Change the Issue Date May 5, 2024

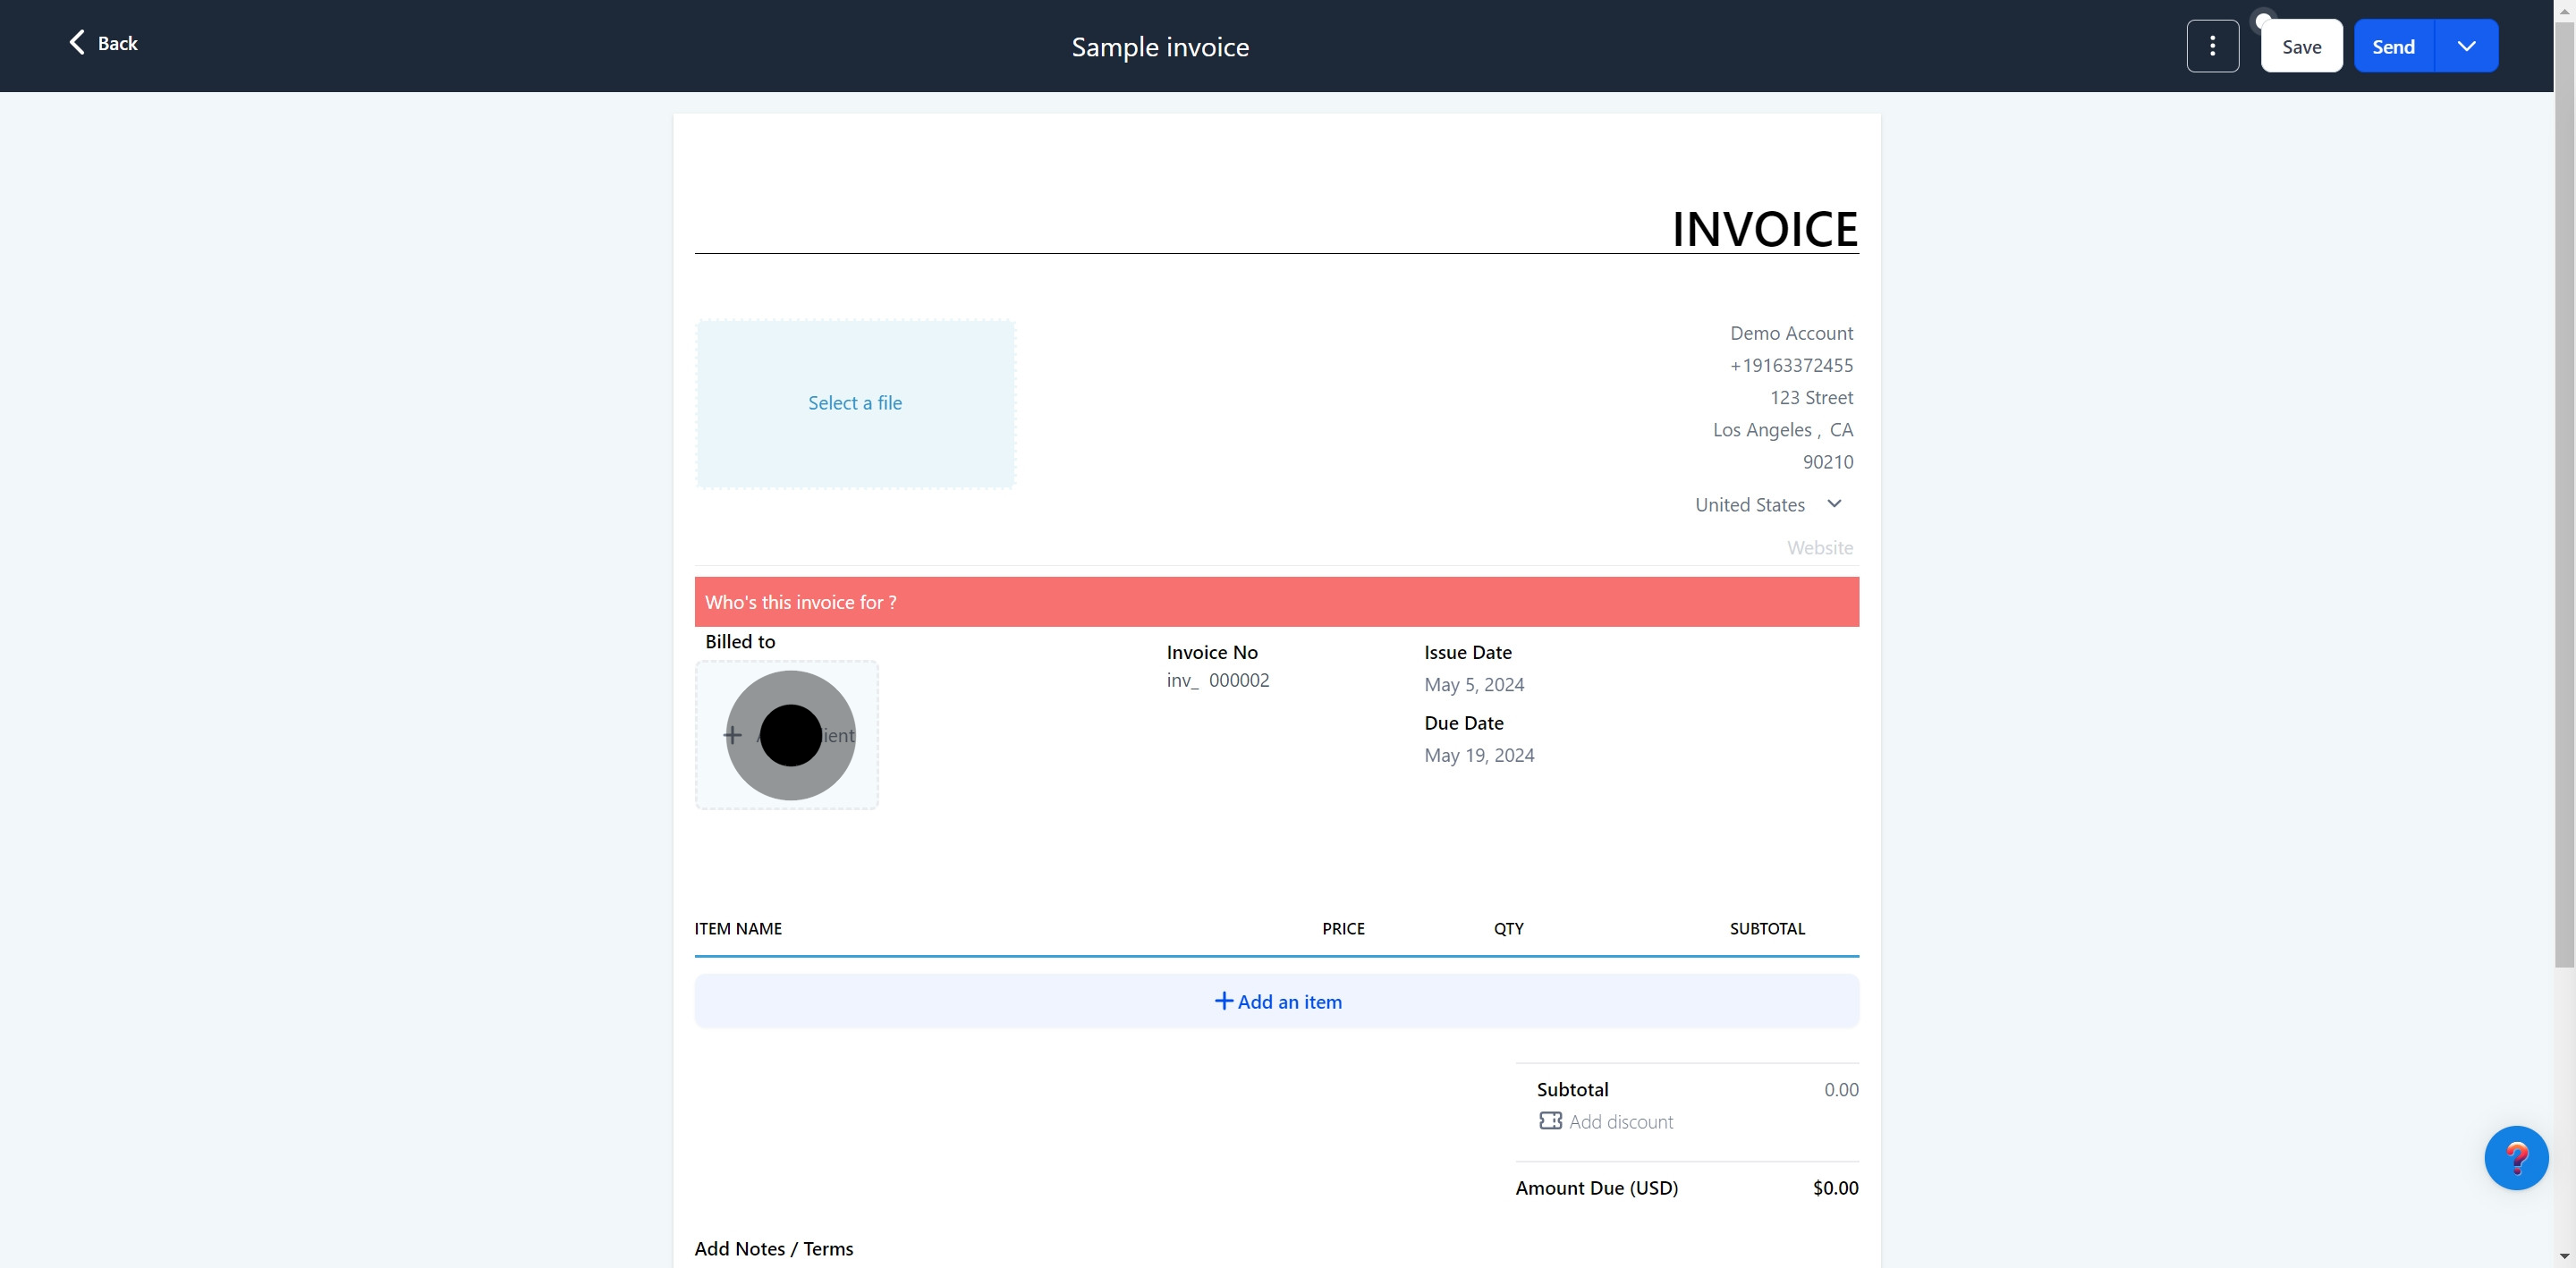[1474, 685]
